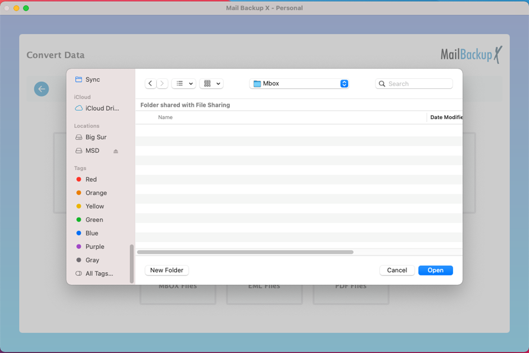Eject the MSD drive
The image size is (529, 353).
[x=116, y=151]
